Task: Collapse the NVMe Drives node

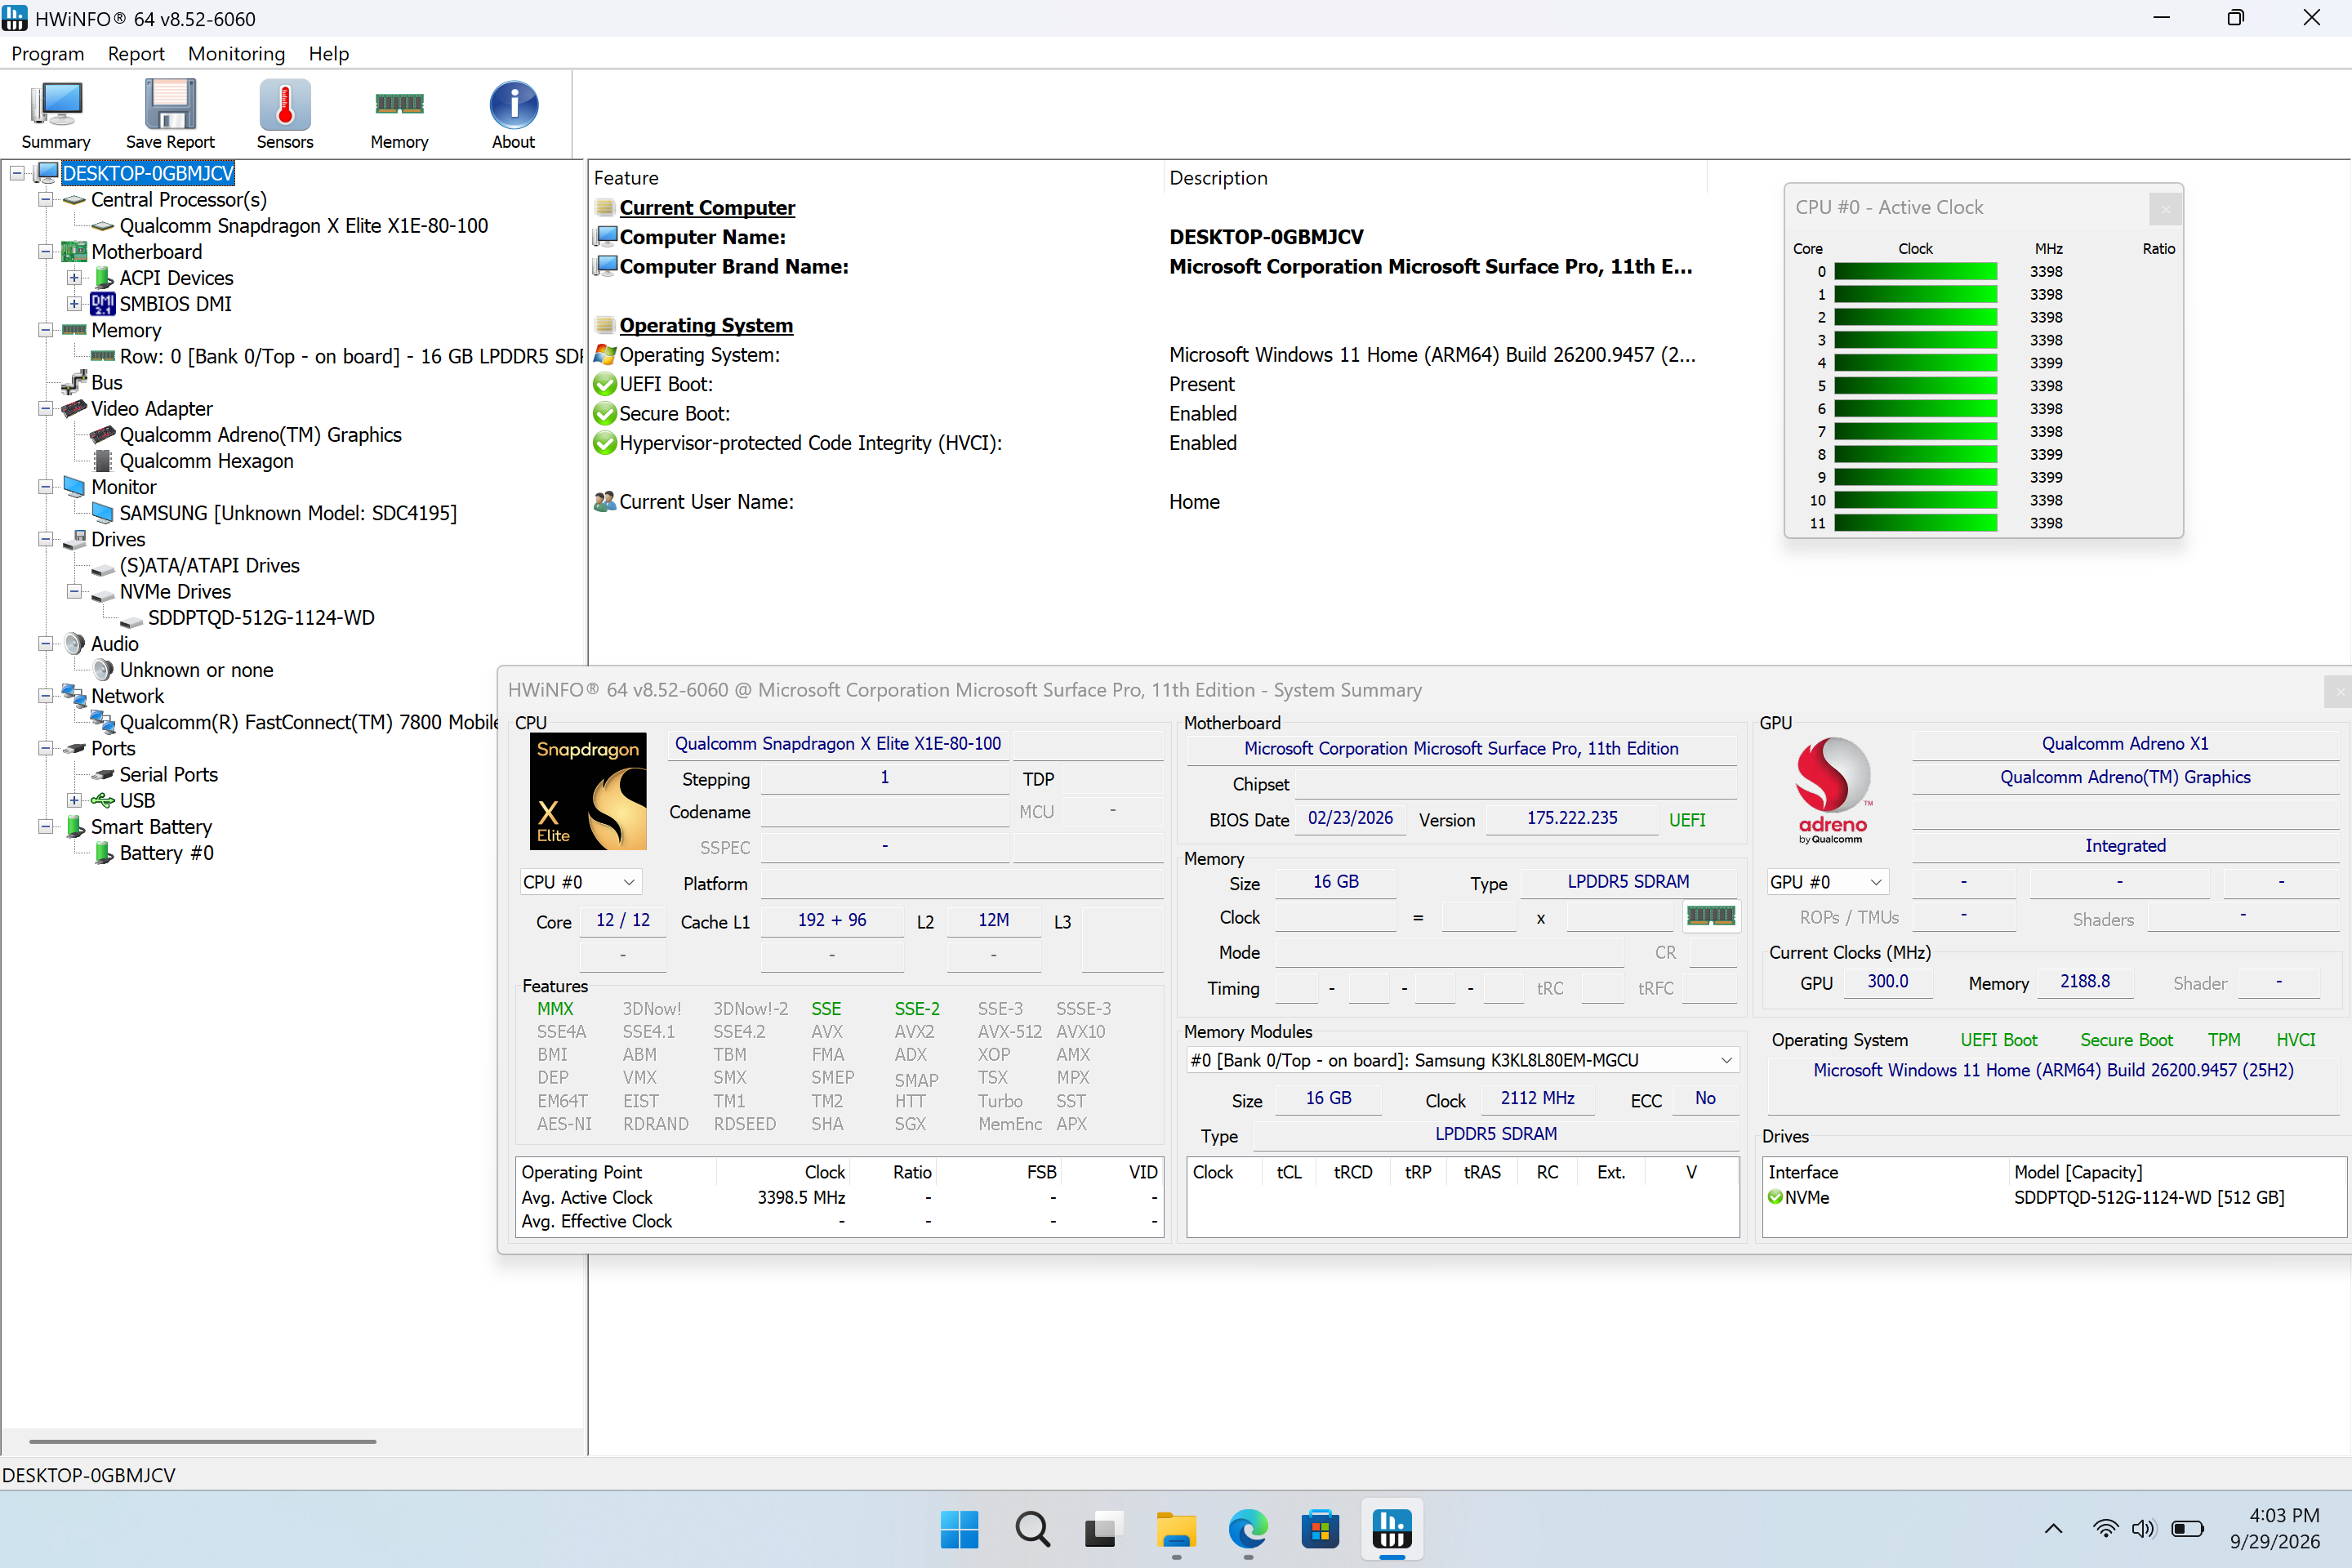Action: [x=74, y=591]
